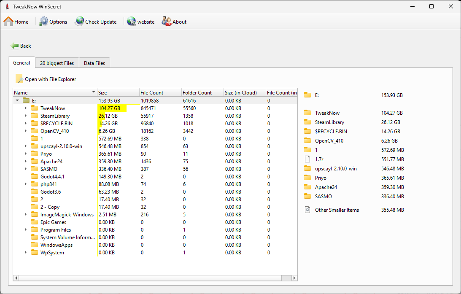This screenshot has width=461, height=294.
Task: Click Apache24 folder icon in summary panel
Action: click(x=307, y=187)
